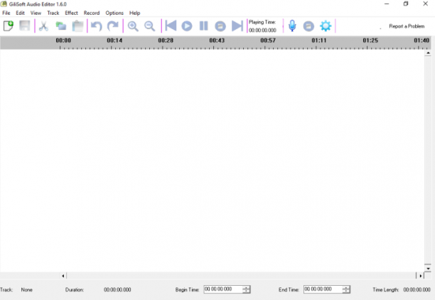Click the Playing Time readout
Screen dimensions: 435x300
(262, 30)
